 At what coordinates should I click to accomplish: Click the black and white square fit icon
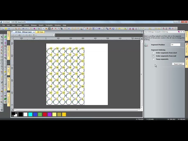click(x=49, y=29)
